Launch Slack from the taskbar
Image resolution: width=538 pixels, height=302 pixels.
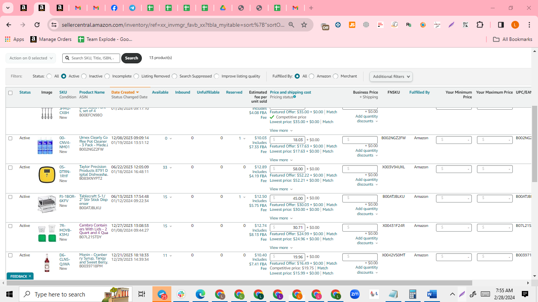(x=181, y=294)
